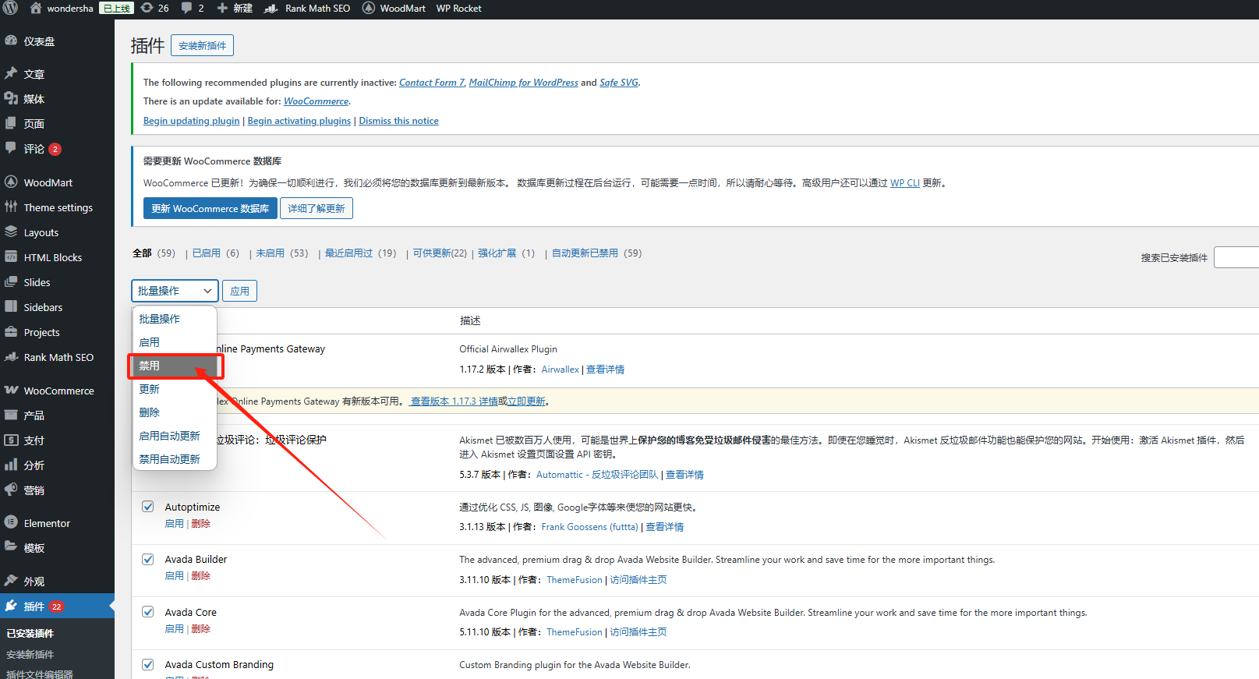Open the updates icon showing 26
The image size is (1259, 679).
click(147, 8)
